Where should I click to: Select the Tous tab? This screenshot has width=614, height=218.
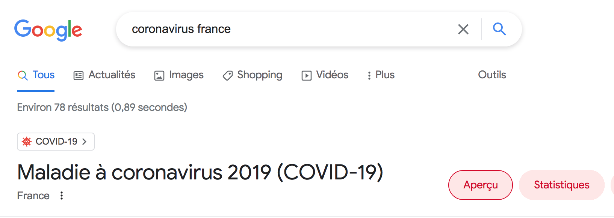coord(36,75)
